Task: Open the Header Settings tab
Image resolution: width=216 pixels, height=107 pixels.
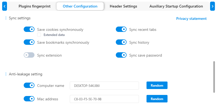Action: (123, 6)
